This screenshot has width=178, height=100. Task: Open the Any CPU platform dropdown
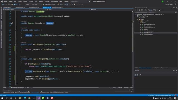click(37, 4)
